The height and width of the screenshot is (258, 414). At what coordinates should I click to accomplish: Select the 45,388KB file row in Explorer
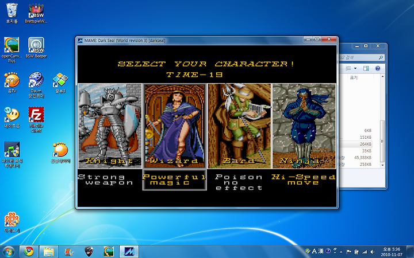(x=356, y=158)
